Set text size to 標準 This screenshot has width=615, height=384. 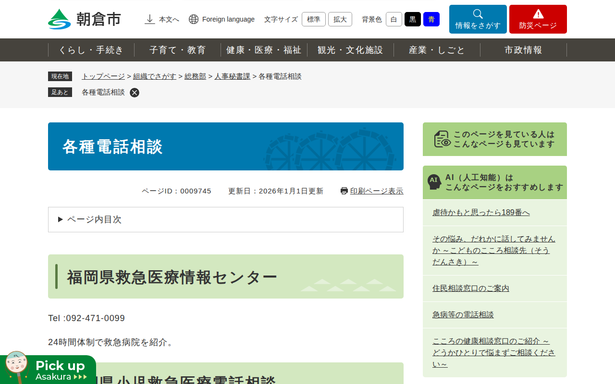(313, 19)
